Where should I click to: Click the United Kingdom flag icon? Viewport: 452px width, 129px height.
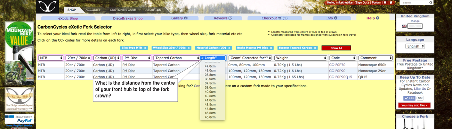point(404,26)
